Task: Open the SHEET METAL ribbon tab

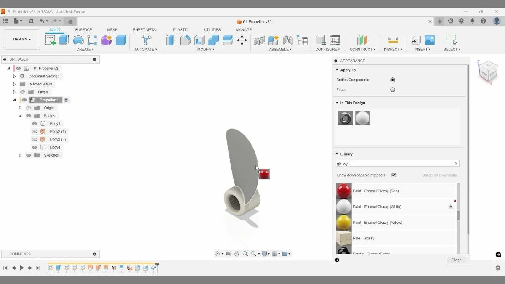Action: (145, 29)
